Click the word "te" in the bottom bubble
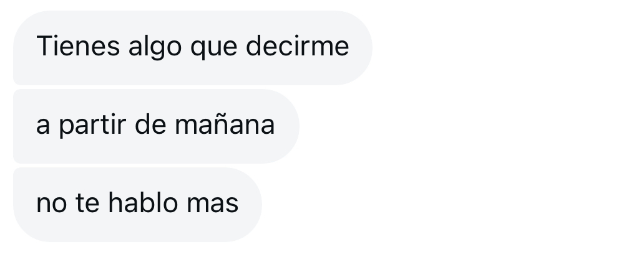Screen dimensions: 644x257 [x=87, y=203]
